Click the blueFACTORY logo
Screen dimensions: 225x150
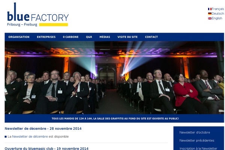point(38,15)
